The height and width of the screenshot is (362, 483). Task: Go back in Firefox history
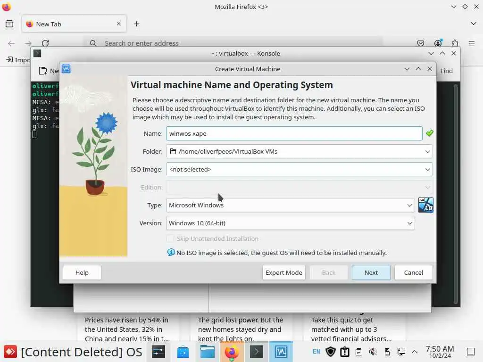pyautogui.click(x=11, y=43)
